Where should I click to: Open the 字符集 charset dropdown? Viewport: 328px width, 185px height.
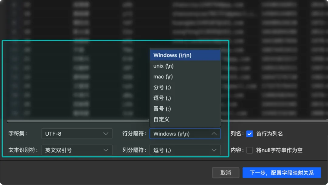click(77, 134)
